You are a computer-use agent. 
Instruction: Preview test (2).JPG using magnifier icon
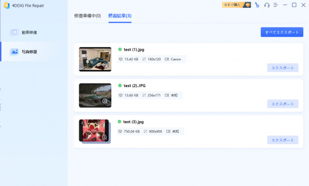[105, 101]
